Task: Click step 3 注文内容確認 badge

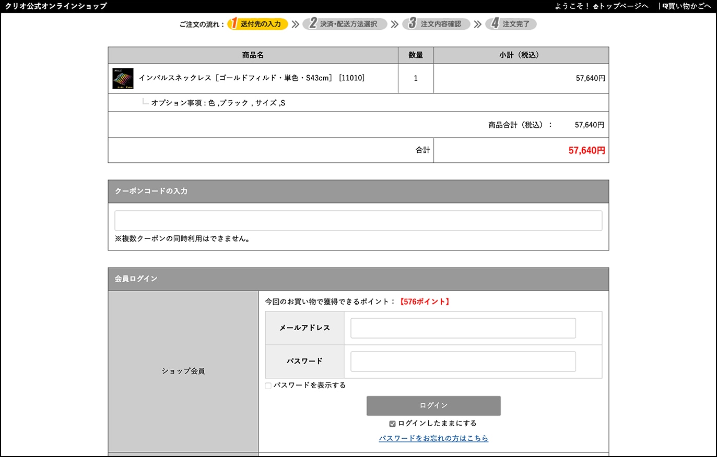Action: tap(436, 24)
